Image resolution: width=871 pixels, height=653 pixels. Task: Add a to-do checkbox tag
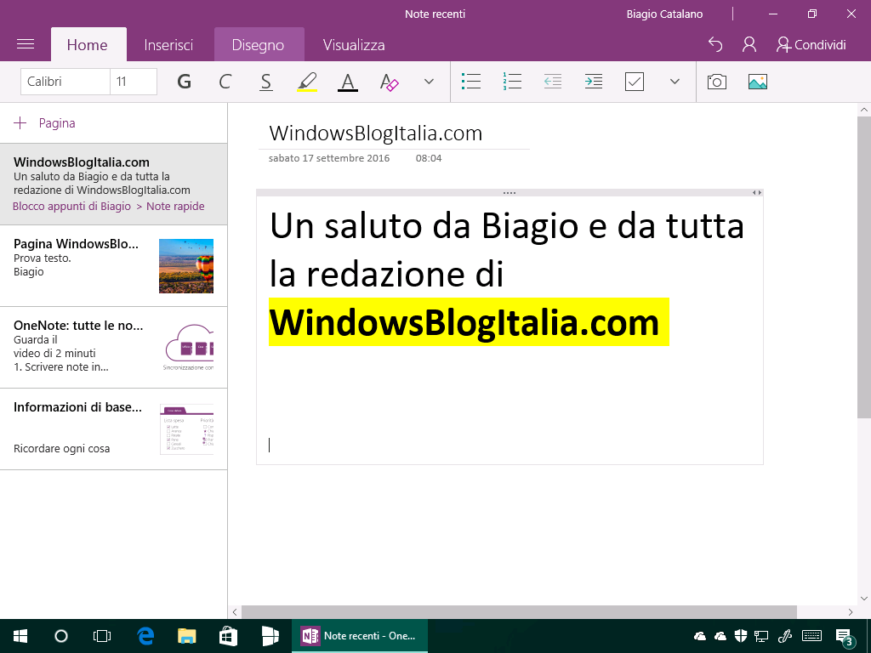click(x=634, y=82)
